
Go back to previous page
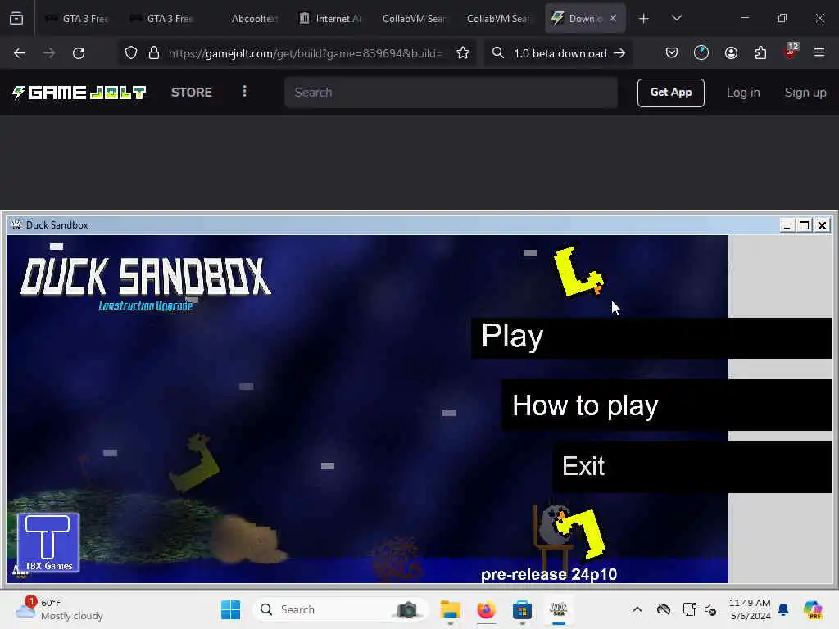coord(20,53)
